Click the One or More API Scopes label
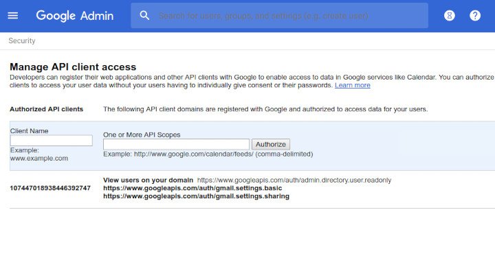Screen dimensions: 495x256 pyautogui.click(x=142, y=135)
